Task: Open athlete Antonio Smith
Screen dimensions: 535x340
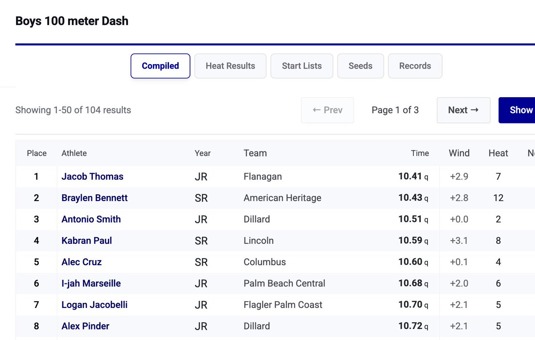Action: [91, 219]
